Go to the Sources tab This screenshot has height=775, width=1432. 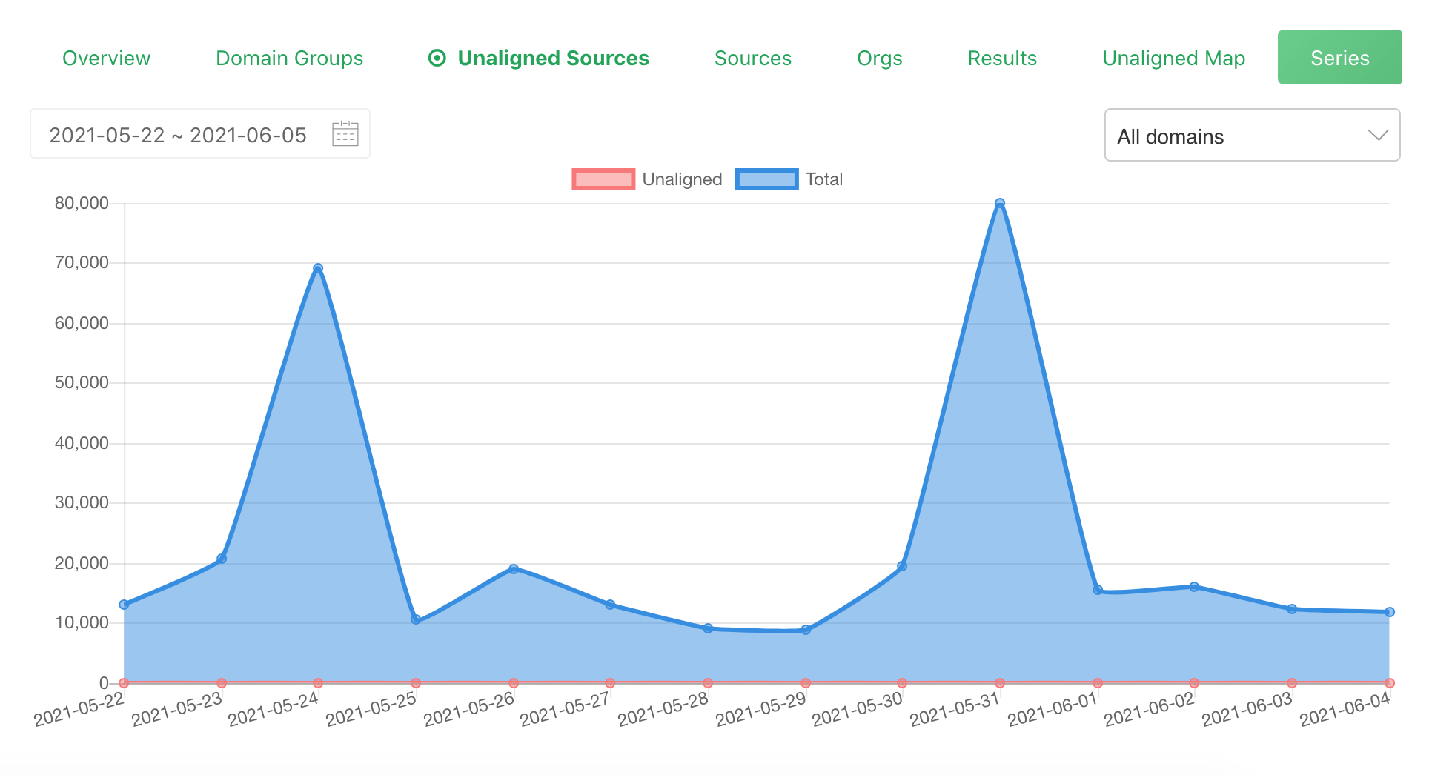(x=752, y=58)
